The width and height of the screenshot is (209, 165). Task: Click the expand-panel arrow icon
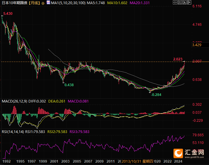189,2
